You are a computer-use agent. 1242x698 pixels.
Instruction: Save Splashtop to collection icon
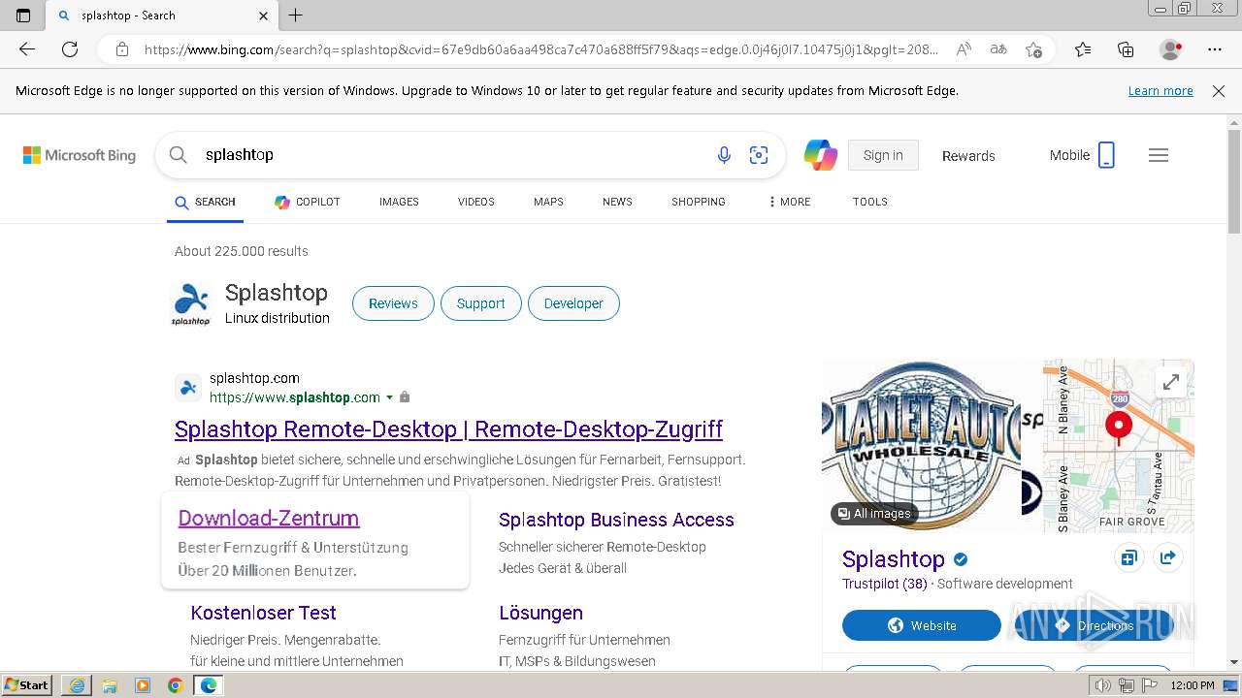pyautogui.click(x=1128, y=558)
